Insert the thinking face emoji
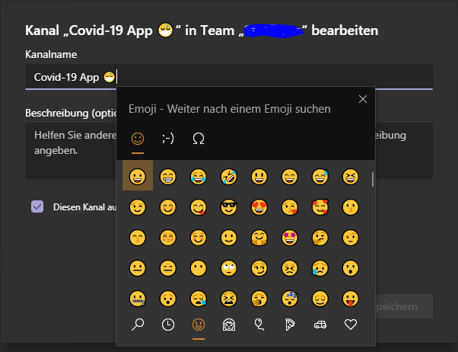The width and height of the screenshot is (458, 352). pyautogui.click(x=320, y=238)
